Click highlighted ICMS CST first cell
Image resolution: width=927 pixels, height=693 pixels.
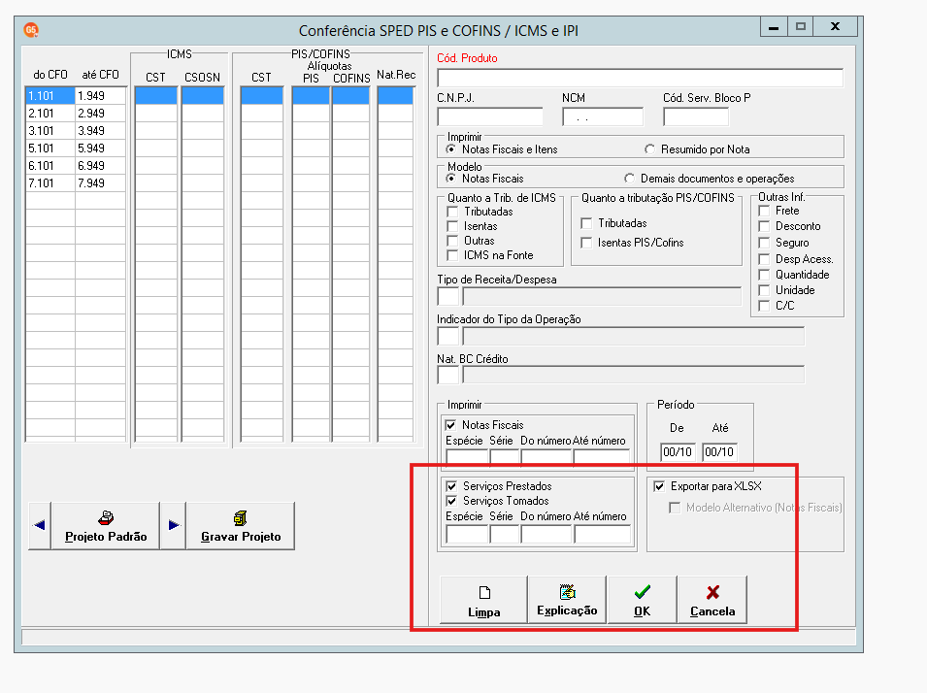pos(156,96)
